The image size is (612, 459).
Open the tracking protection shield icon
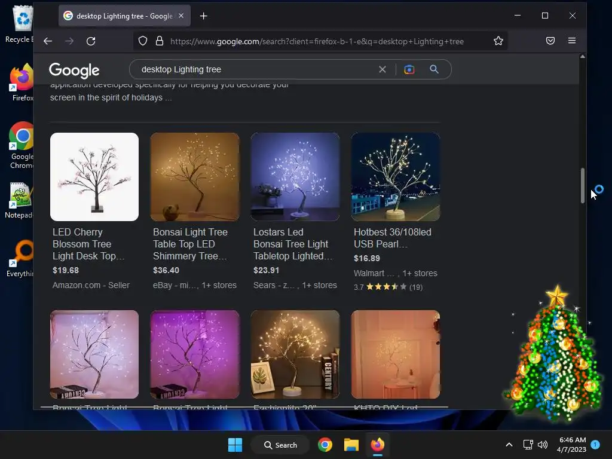(x=143, y=41)
